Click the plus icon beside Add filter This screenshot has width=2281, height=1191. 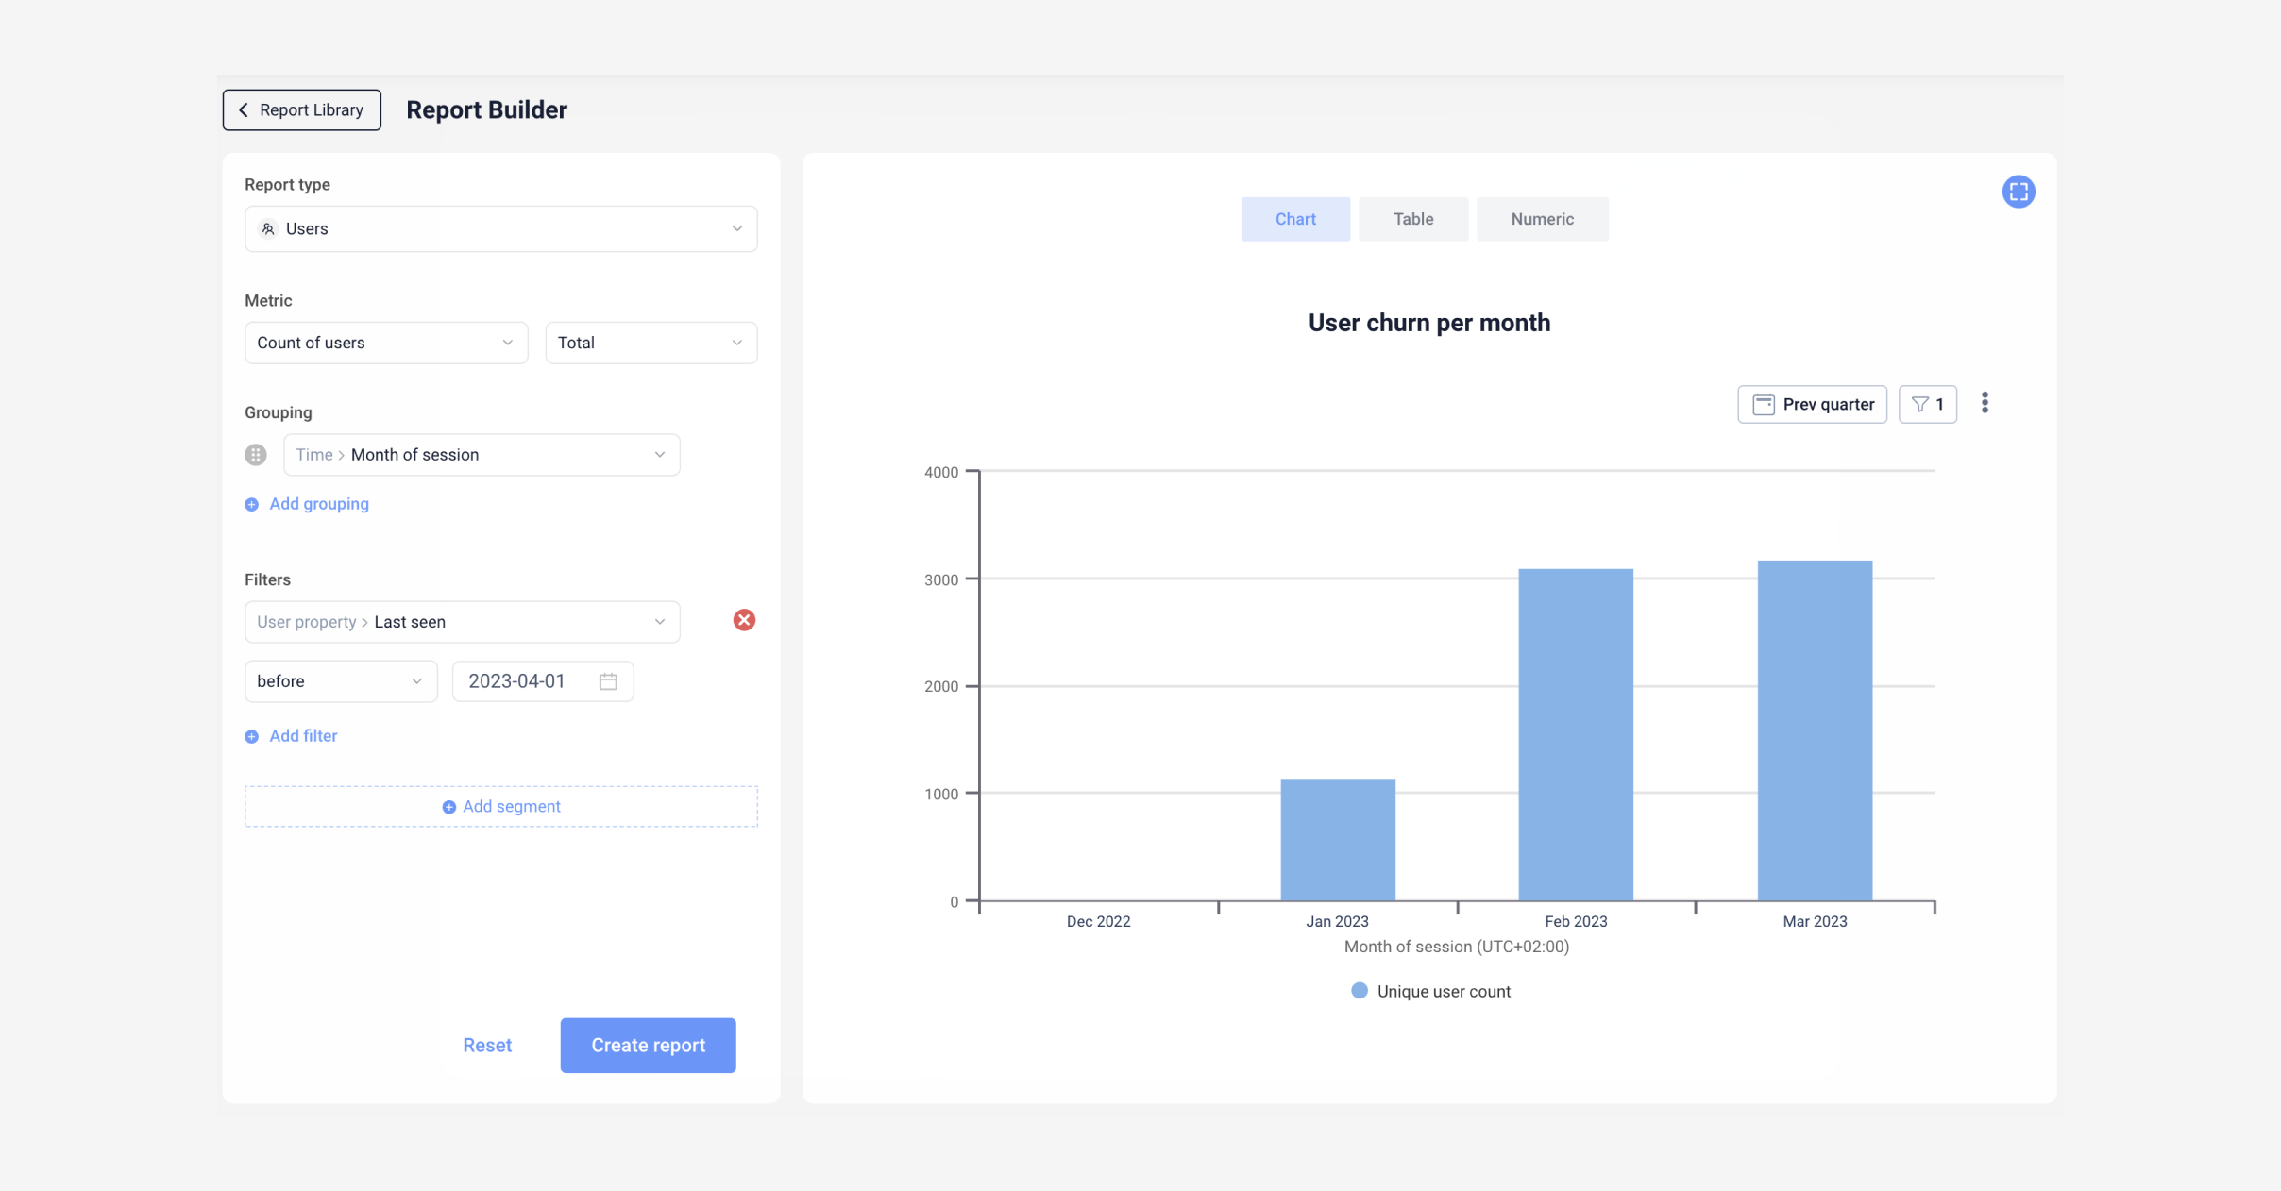[251, 736]
